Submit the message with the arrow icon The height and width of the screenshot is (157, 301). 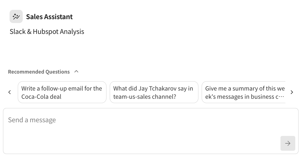(x=288, y=143)
